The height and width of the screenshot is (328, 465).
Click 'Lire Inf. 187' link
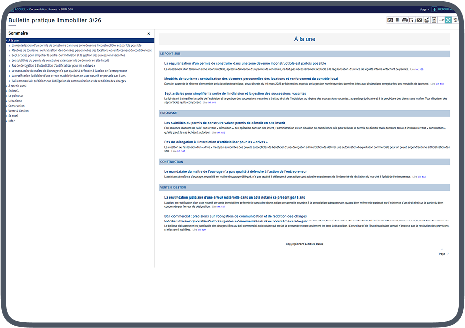218,207
